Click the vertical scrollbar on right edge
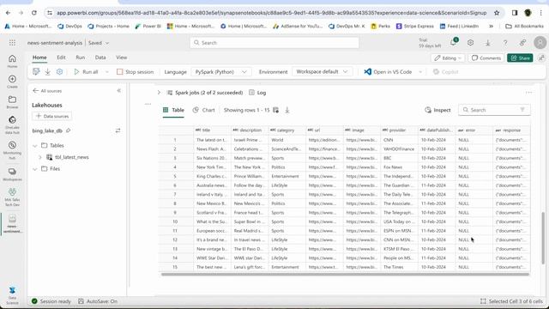 543,239
